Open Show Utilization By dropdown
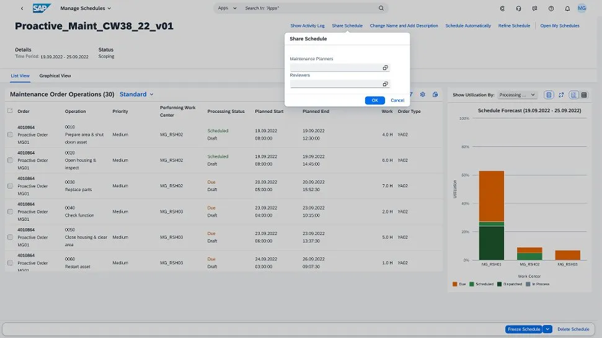 [518, 95]
